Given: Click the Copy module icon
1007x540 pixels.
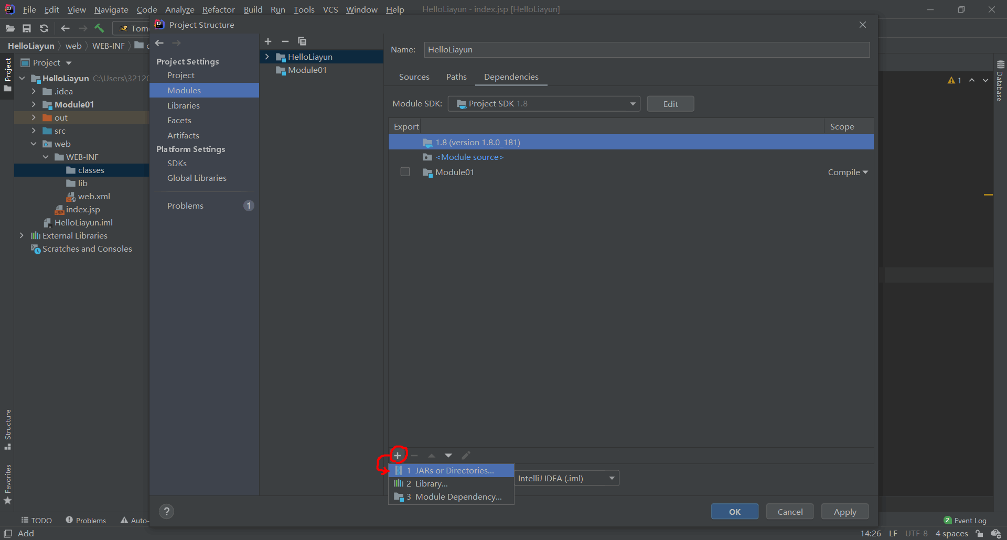Looking at the screenshot, I should (302, 41).
